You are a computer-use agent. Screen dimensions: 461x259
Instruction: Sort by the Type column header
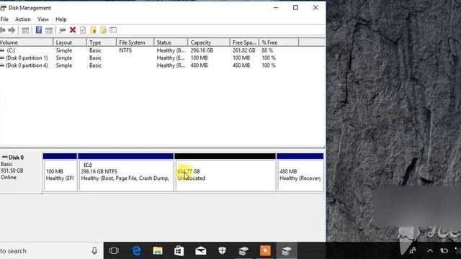click(102, 42)
